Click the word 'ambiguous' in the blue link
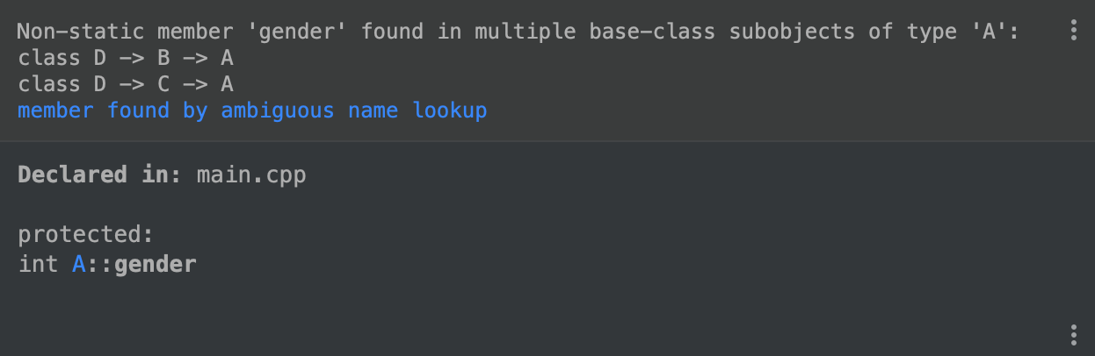The height and width of the screenshot is (356, 1095). pos(277,111)
